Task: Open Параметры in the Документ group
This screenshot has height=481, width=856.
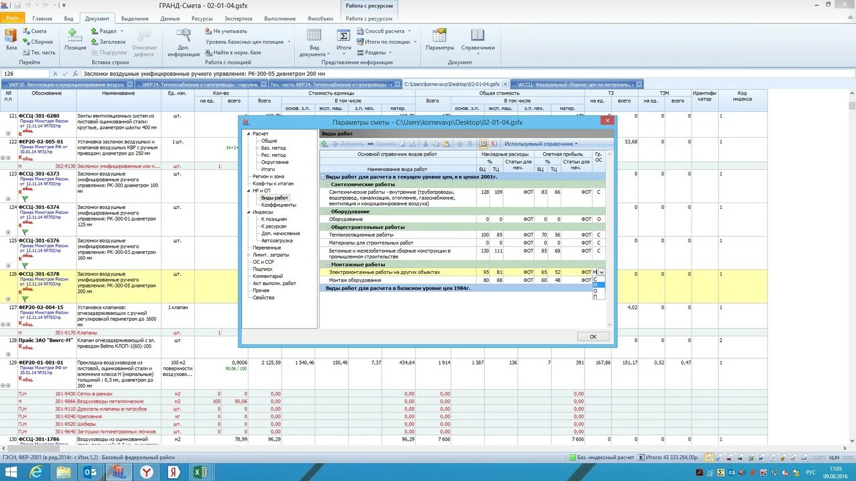Action: click(x=440, y=39)
